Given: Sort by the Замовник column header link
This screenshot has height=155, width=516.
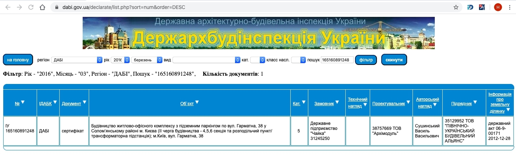Looking at the screenshot, I should [x=324, y=103].
